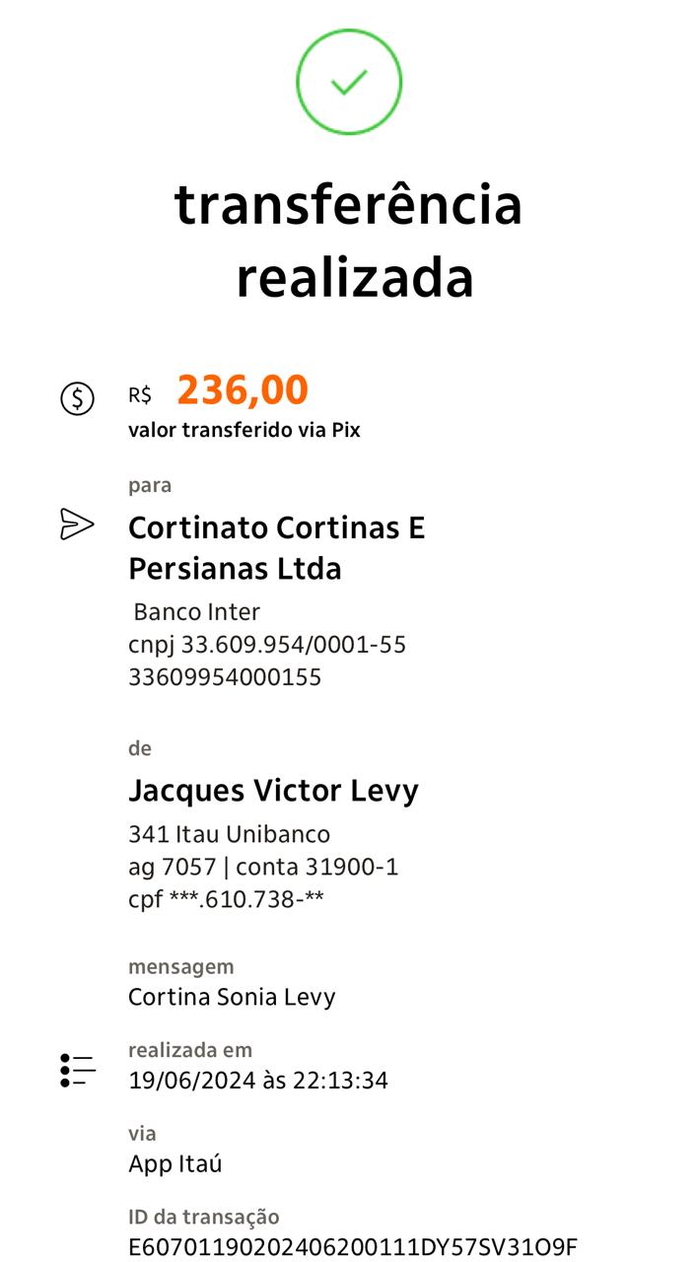Tap sender name Jacques Victor Levy
Screen dimensions: 698x1262
click(x=274, y=791)
